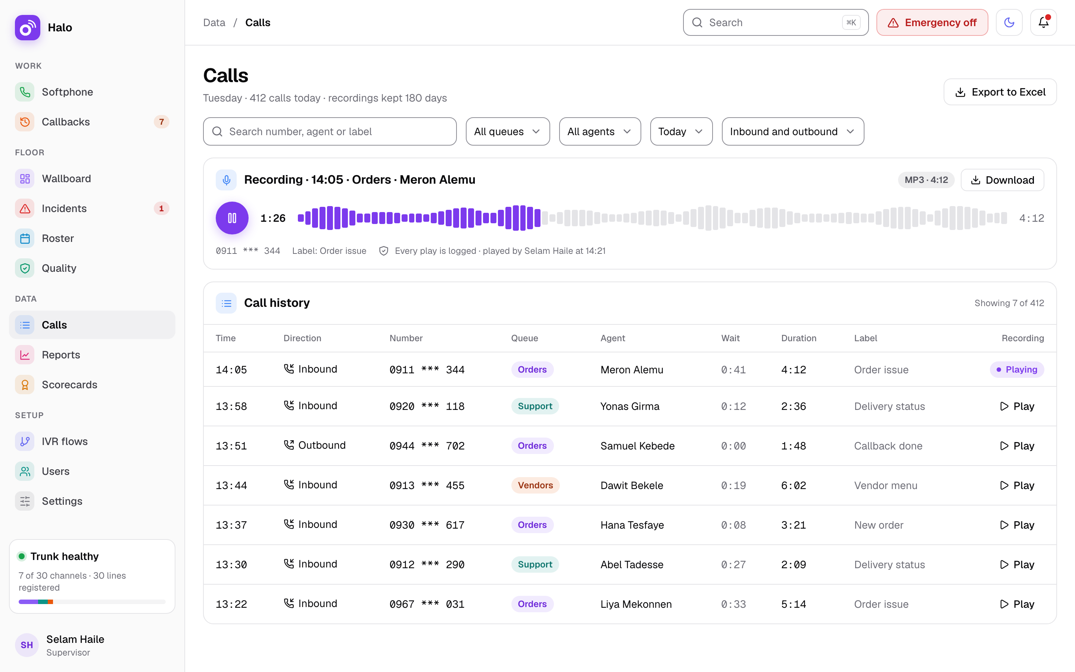Click the Halo logo icon
This screenshot has height=672, width=1075.
tap(28, 28)
